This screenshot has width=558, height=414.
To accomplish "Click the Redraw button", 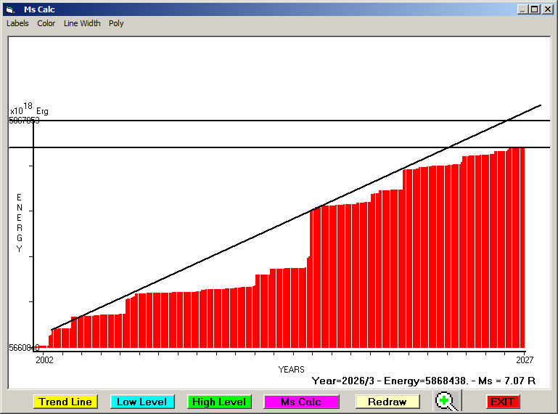I will point(387,402).
